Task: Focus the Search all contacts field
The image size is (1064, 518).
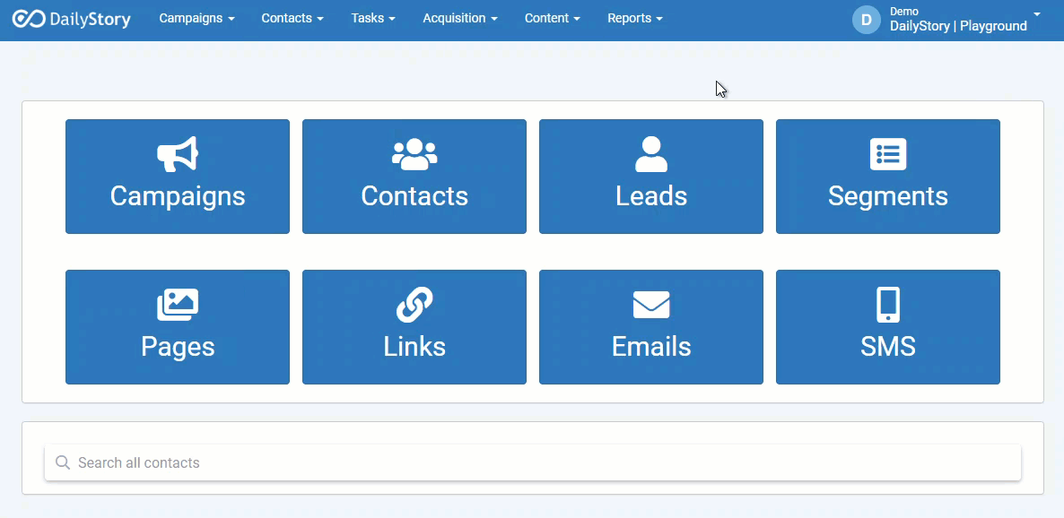Action: [x=533, y=462]
